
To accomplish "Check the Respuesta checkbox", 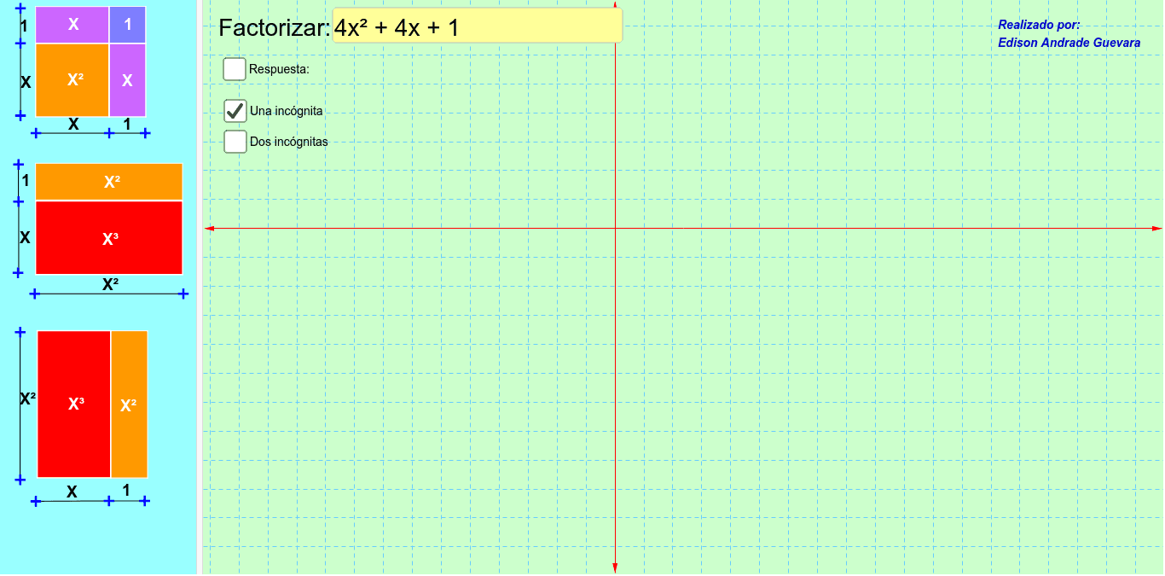I will [235, 69].
